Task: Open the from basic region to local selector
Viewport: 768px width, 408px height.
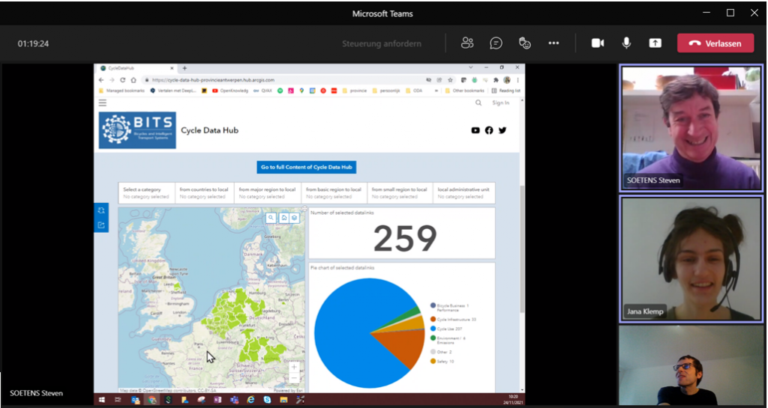Action: coord(334,193)
